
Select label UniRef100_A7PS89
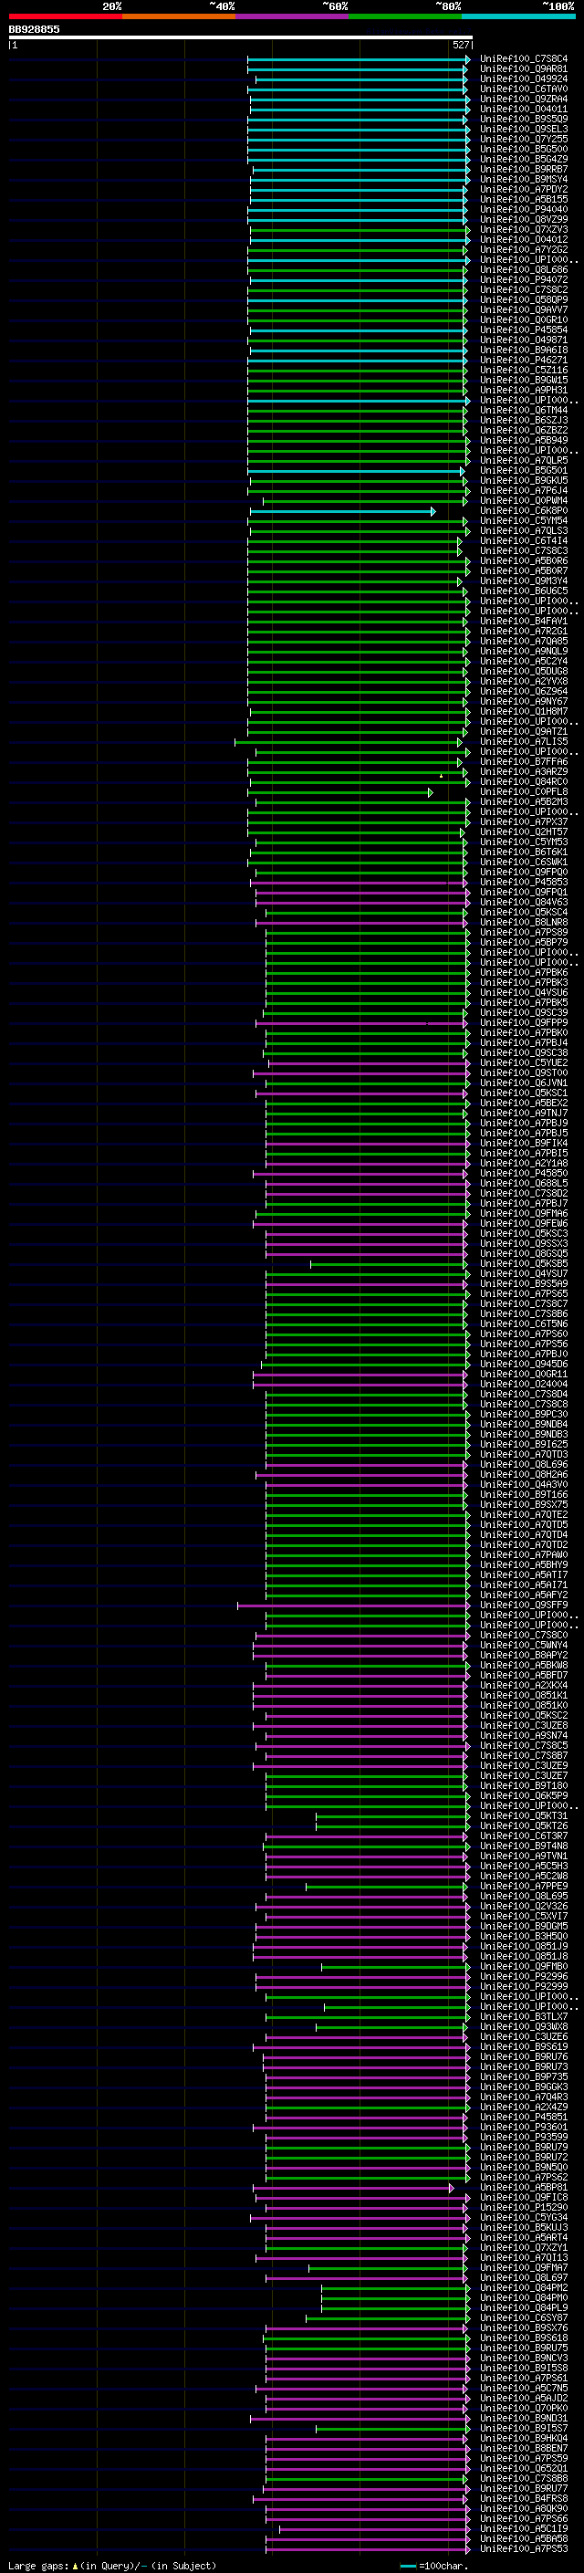pos(523,933)
